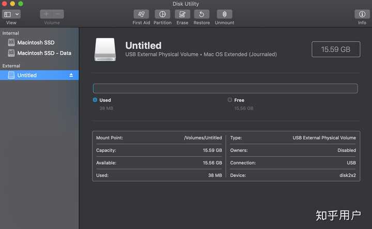Unmount the selected volume

point(224,14)
